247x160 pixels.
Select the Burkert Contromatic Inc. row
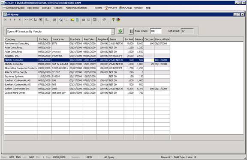[x=87, y=89]
